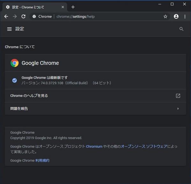Screen dimensions: 191x184
Task: Click the 問題を報告 row label
Action: [19, 109]
